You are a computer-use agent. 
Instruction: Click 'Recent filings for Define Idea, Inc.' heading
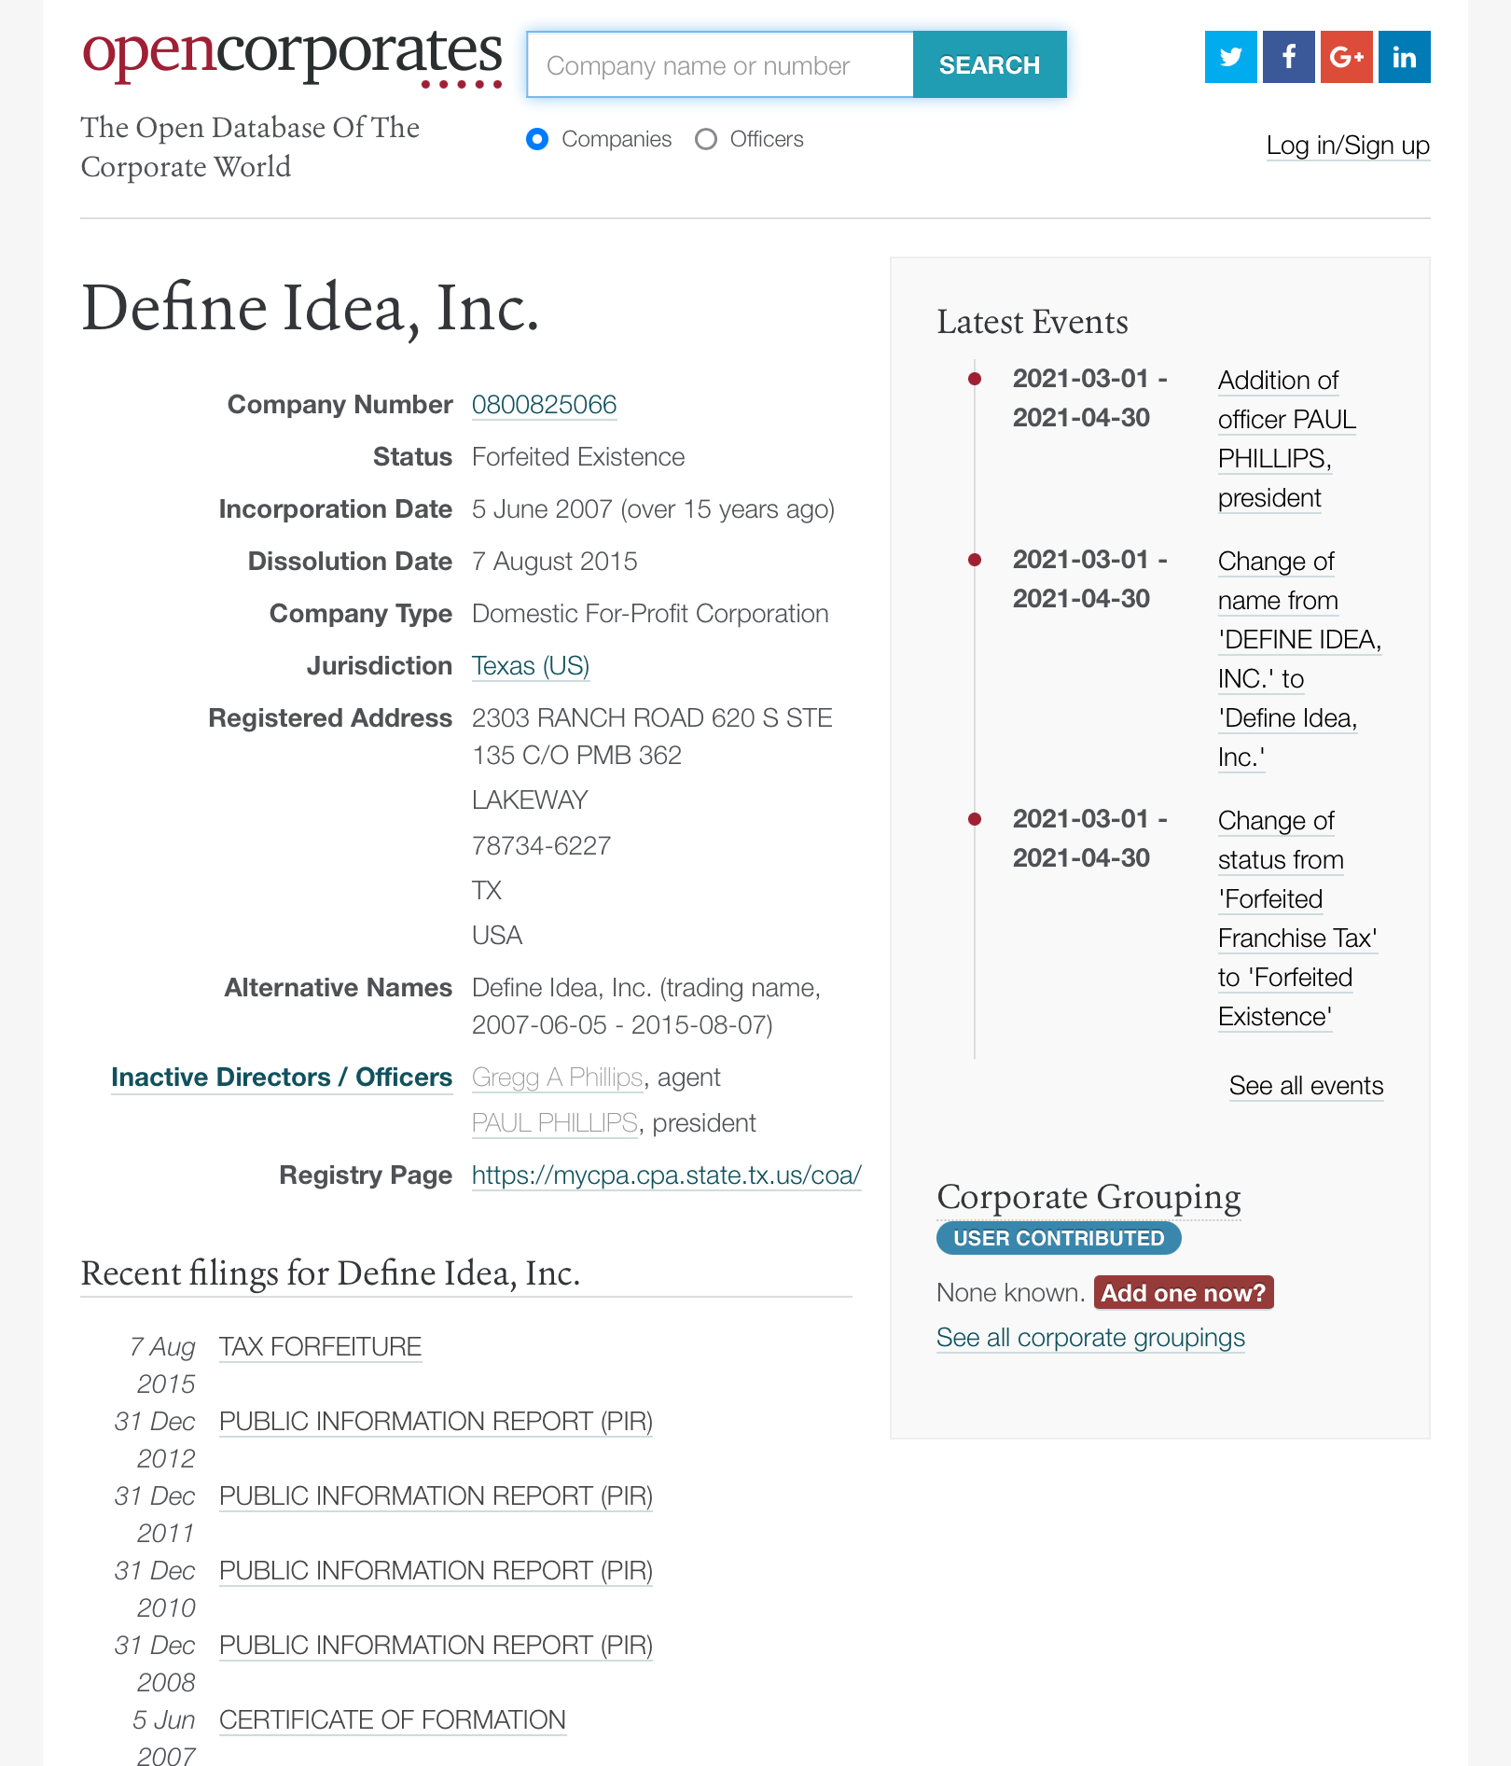tap(330, 1273)
